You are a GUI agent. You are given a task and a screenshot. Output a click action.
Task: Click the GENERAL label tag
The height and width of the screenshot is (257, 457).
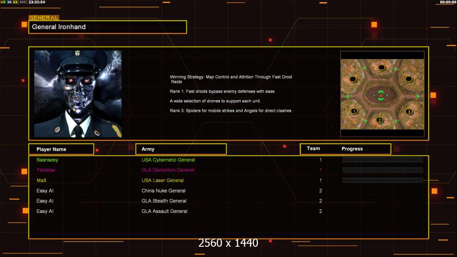(44, 18)
